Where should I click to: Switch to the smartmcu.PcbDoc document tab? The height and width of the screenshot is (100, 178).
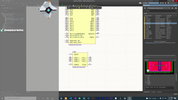tap(67, 5)
